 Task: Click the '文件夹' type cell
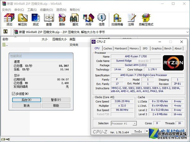(x=74, y=45)
